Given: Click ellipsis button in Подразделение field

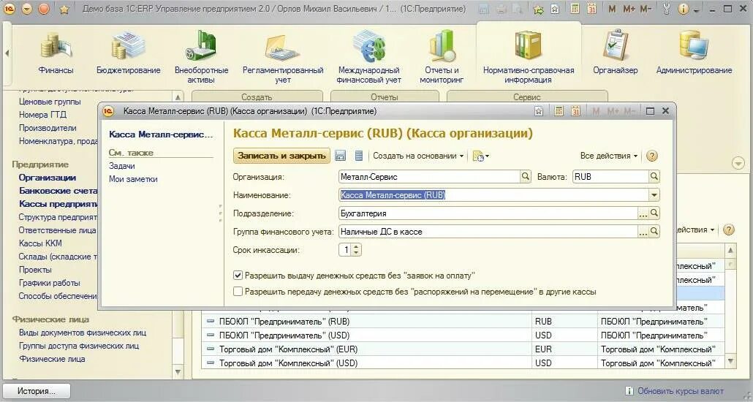Looking at the screenshot, I should 643,213.
